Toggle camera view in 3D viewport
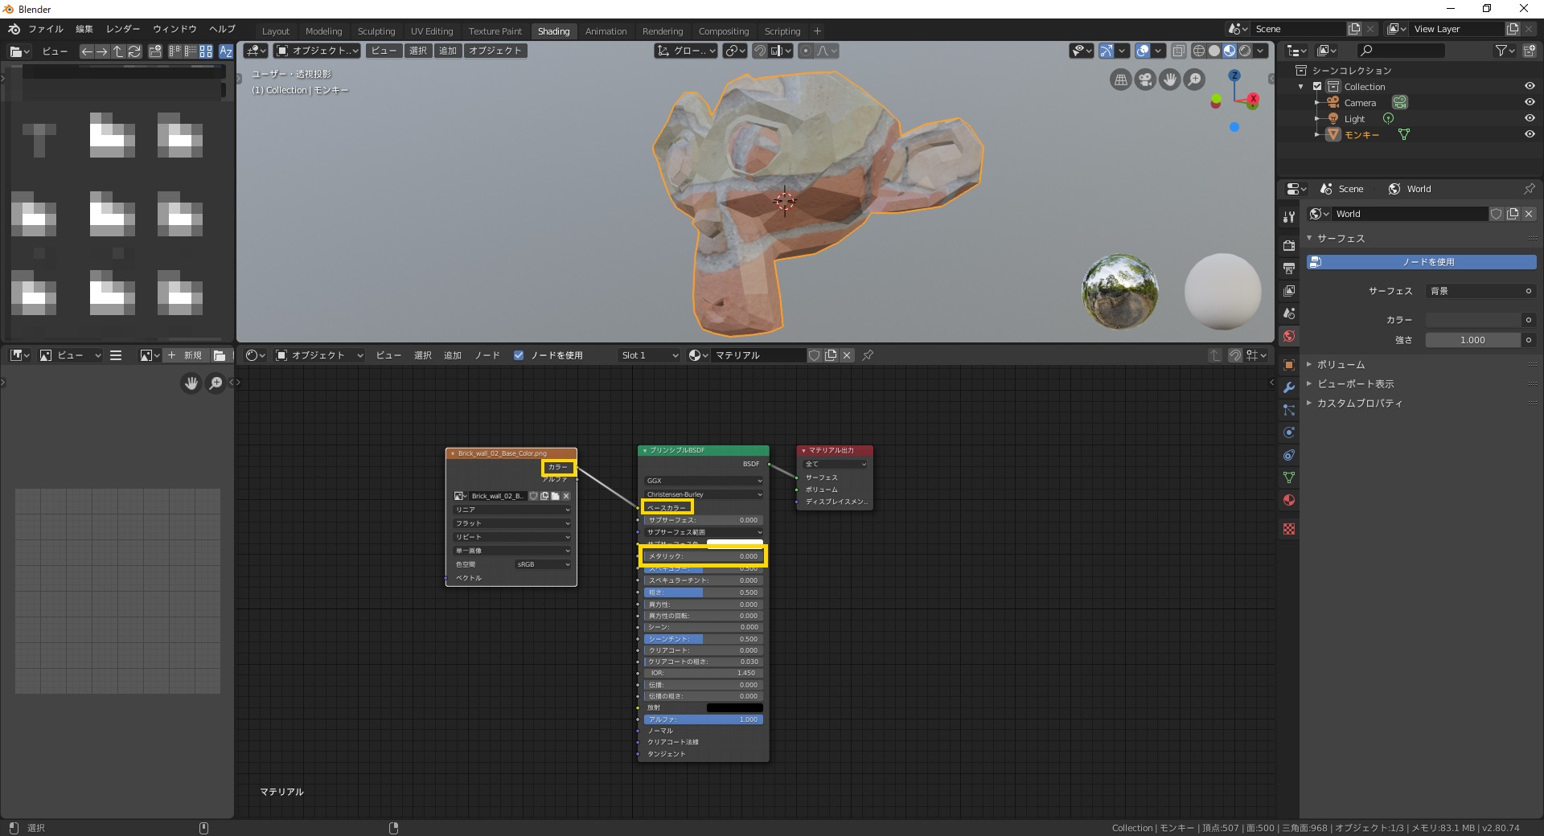 point(1145,80)
